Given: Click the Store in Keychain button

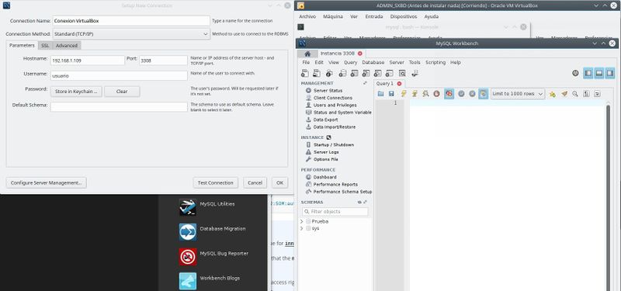Looking at the screenshot, I should [x=76, y=92].
